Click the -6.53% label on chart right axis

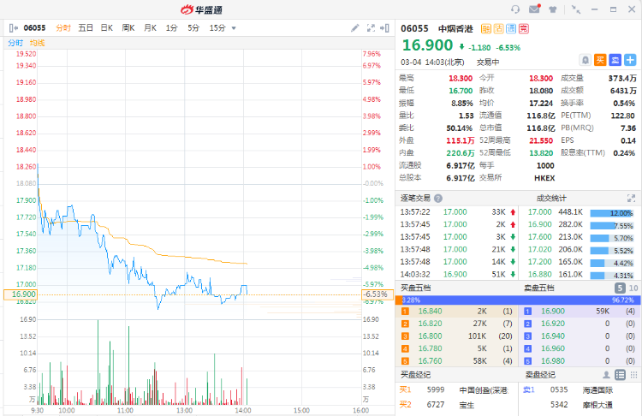pos(377,294)
